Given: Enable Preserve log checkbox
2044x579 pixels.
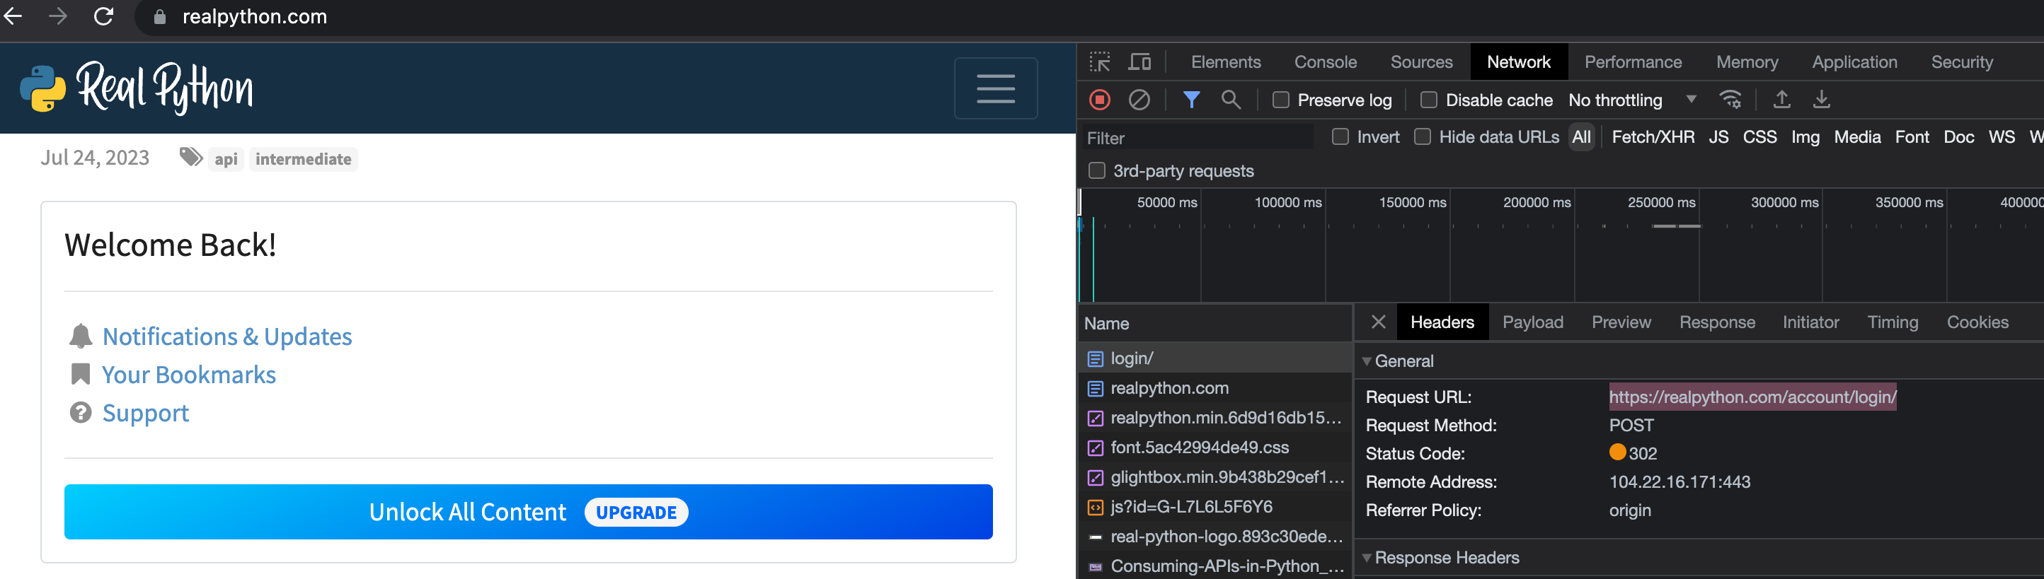Looking at the screenshot, I should (1280, 100).
